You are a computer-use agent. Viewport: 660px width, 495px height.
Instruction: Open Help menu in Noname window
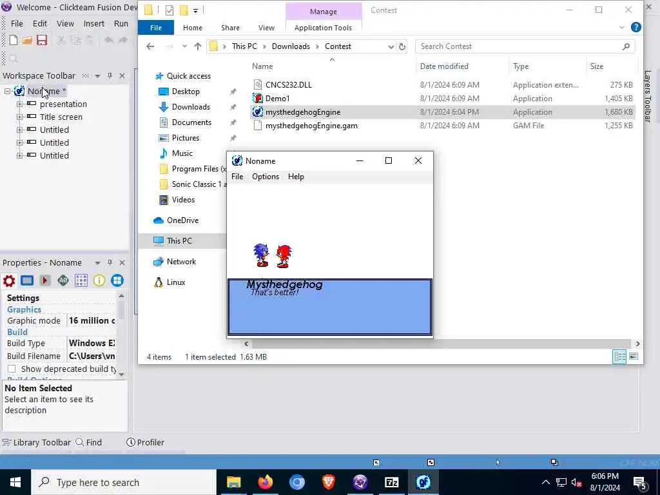click(x=296, y=177)
